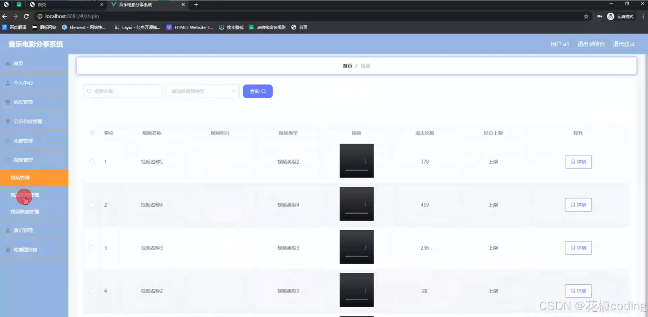The height and width of the screenshot is (317, 648).
Task: Open the Layui bookmark
Action: coord(137,27)
